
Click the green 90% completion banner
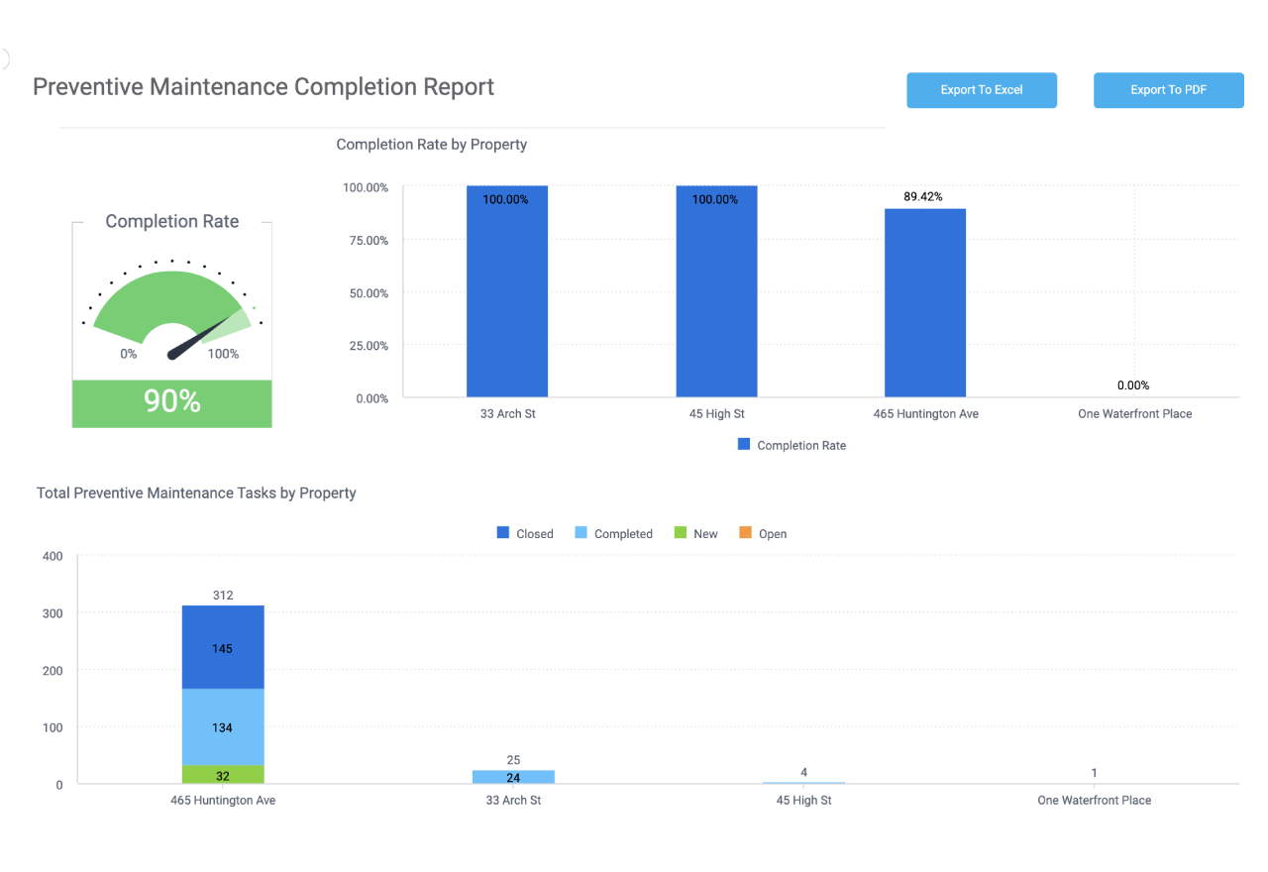[x=171, y=403]
